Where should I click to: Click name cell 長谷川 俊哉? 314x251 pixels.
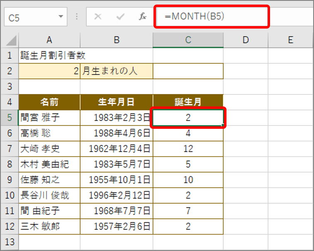point(49,195)
